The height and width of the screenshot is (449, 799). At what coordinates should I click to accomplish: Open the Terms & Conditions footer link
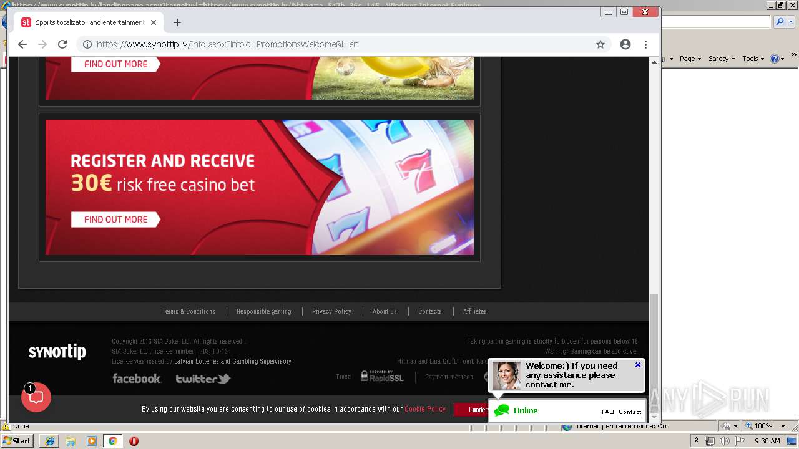coord(189,311)
